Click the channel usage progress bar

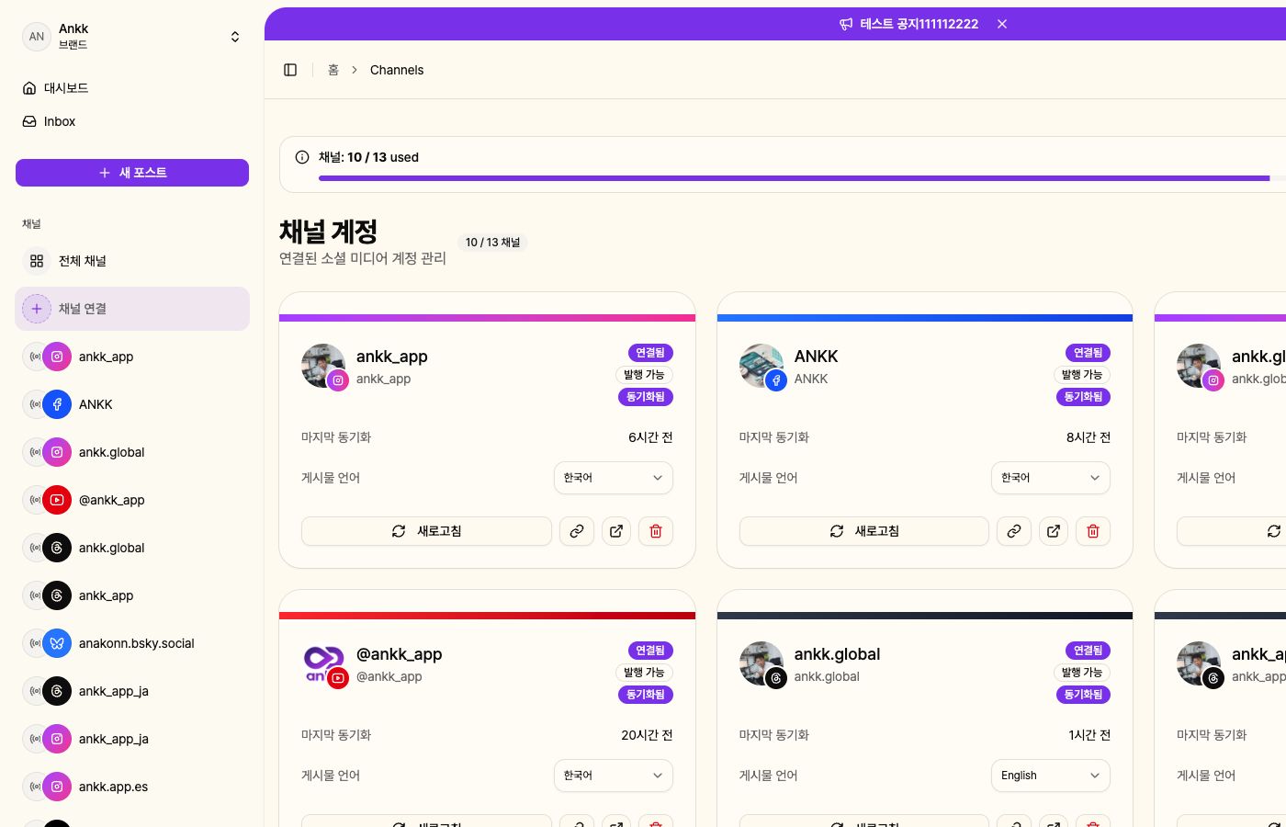coord(802,178)
